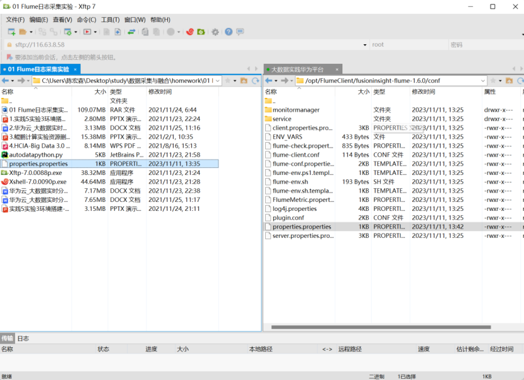Go back in the remote pane
This screenshot has height=380, width=524.
269,81
